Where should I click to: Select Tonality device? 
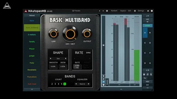tap(32, 42)
